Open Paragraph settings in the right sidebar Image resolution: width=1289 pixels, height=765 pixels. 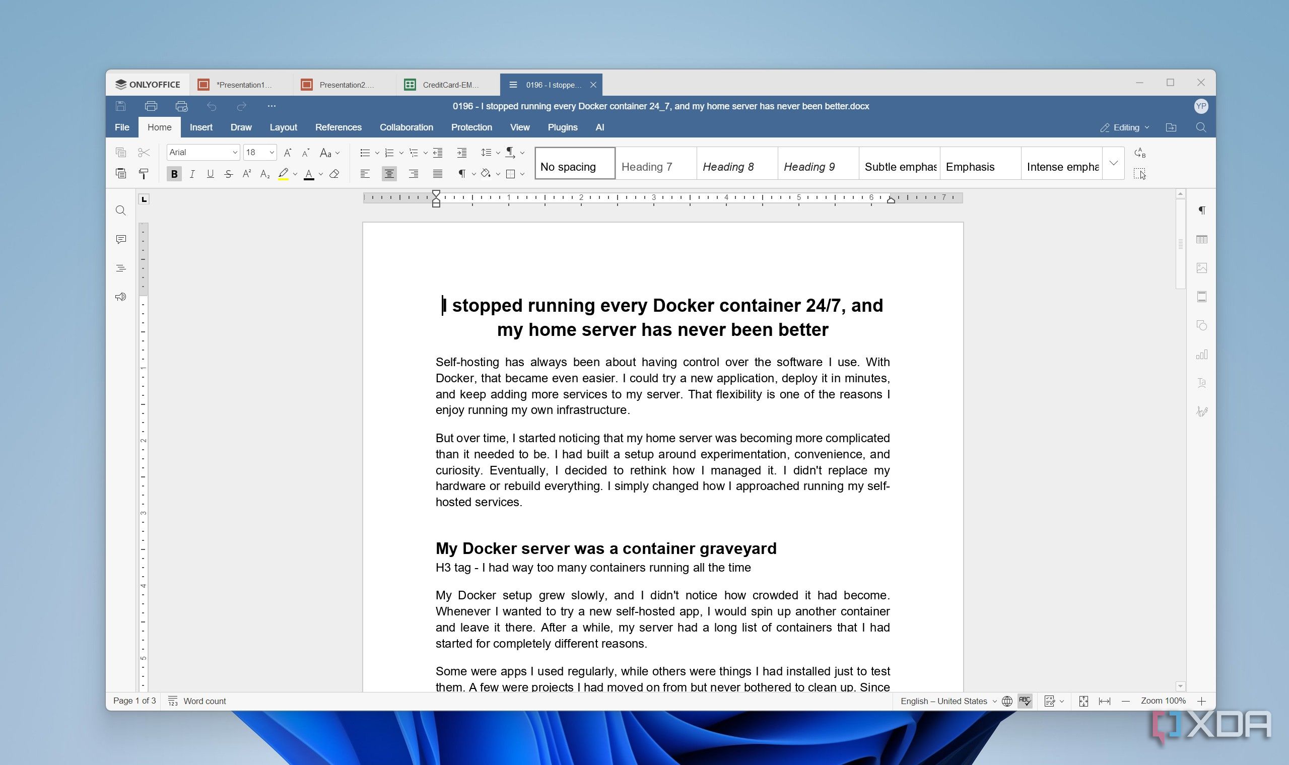[x=1202, y=211]
